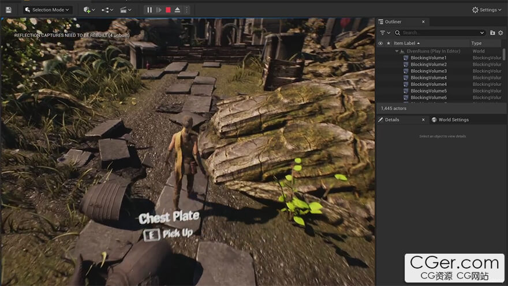Close the Details tab
The height and width of the screenshot is (286, 508).
[x=423, y=120]
